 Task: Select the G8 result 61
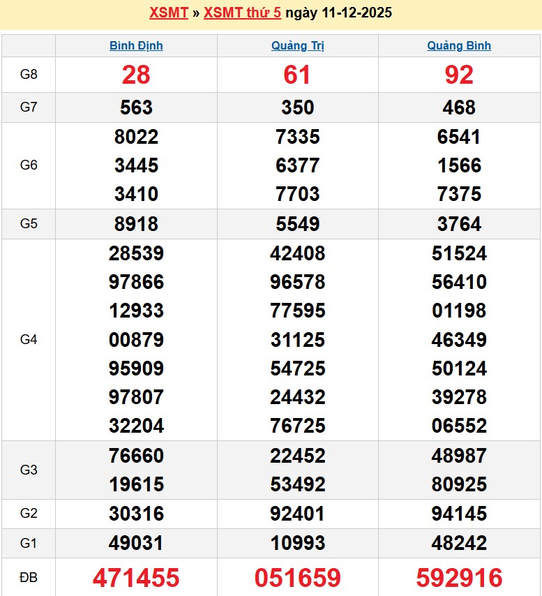[x=298, y=75]
